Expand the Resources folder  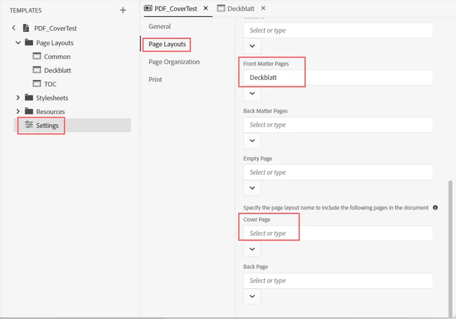18,111
